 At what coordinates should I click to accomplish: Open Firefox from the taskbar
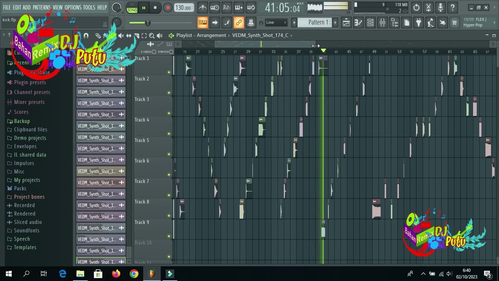[x=116, y=274]
